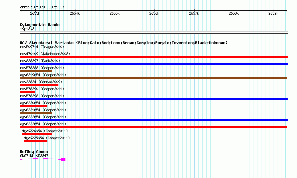
Task: Select the nsv578390 short red loss bar
Action: (27, 92)
